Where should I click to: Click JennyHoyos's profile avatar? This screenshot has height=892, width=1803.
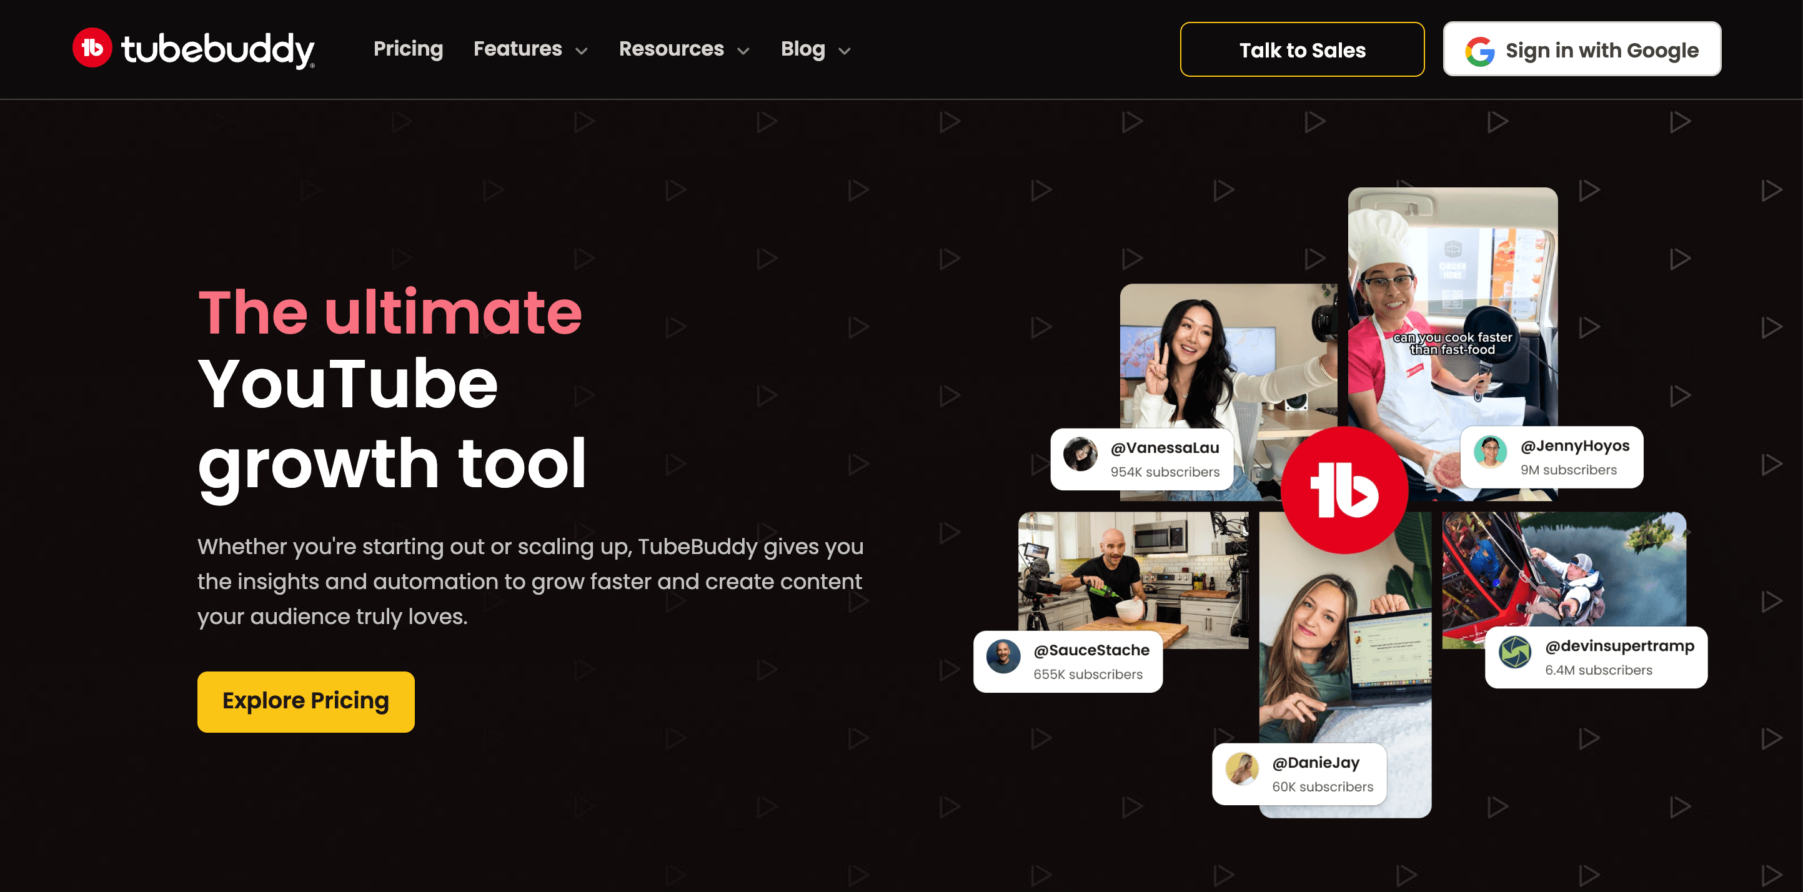pyautogui.click(x=1490, y=453)
